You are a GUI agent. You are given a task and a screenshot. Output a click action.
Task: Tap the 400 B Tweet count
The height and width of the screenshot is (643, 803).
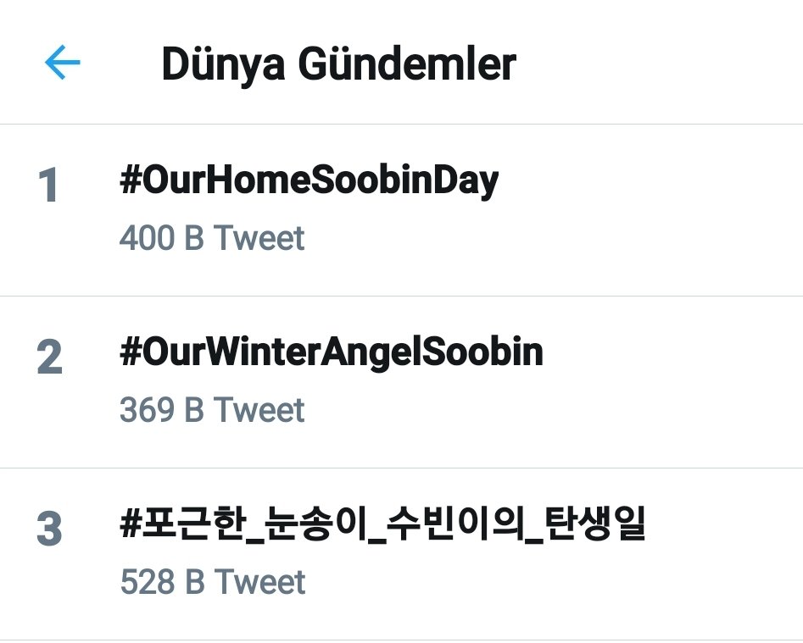click(x=211, y=239)
